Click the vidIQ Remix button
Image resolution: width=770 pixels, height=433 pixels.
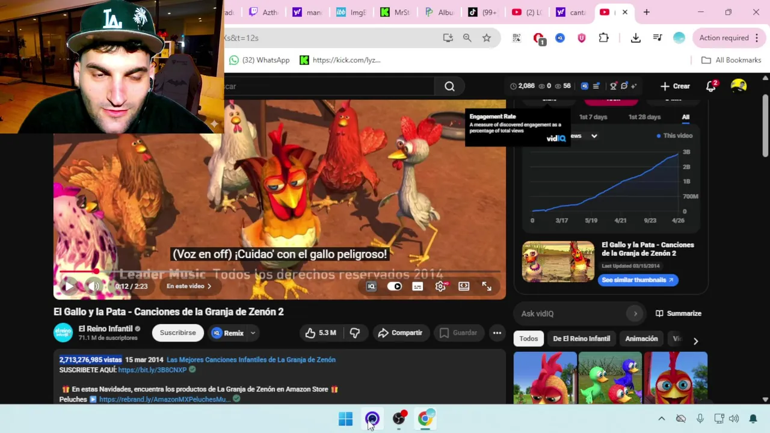(228, 333)
